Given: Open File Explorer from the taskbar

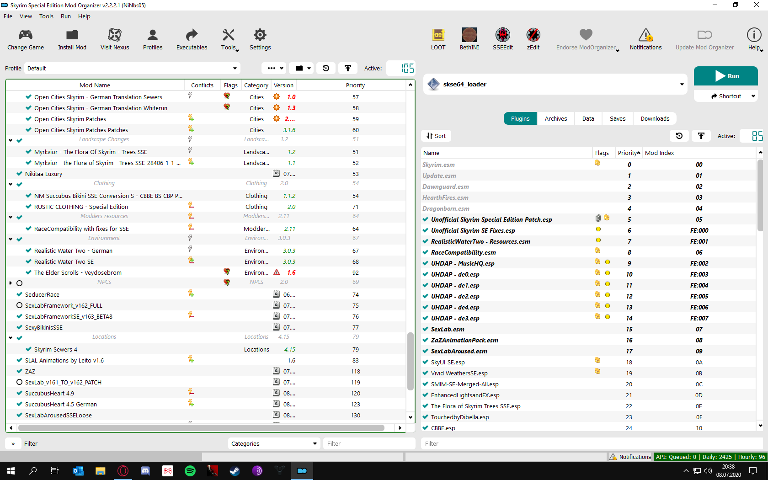Looking at the screenshot, I should point(101,471).
